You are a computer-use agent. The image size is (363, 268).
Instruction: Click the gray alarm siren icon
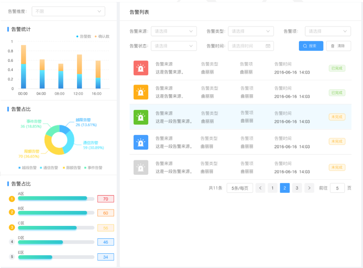point(141,167)
